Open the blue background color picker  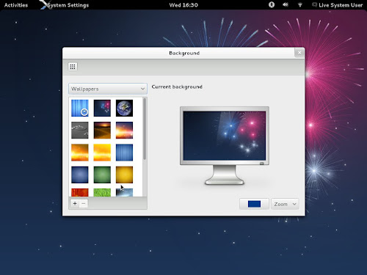[x=254, y=204]
